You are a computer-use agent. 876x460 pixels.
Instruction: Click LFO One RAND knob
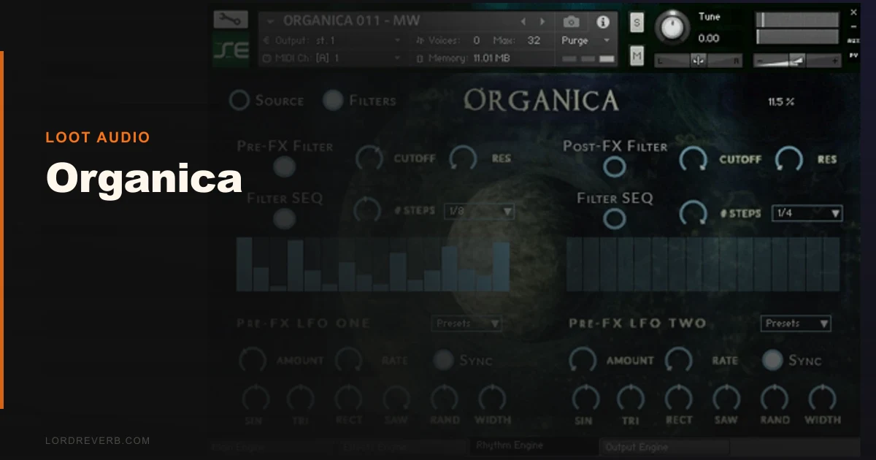(444, 399)
